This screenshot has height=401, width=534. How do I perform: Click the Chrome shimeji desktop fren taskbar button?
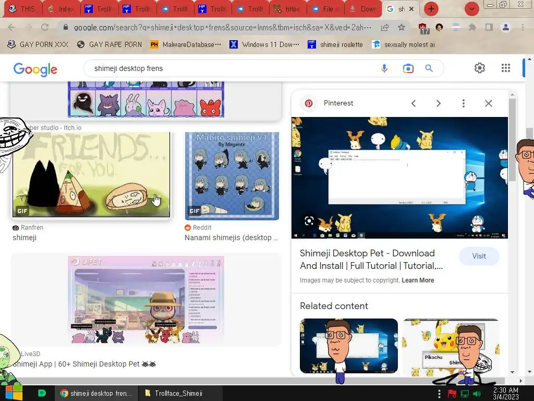tap(96, 394)
